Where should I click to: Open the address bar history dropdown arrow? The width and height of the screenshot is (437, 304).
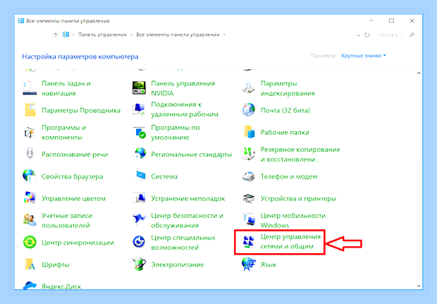(x=358, y=35)
